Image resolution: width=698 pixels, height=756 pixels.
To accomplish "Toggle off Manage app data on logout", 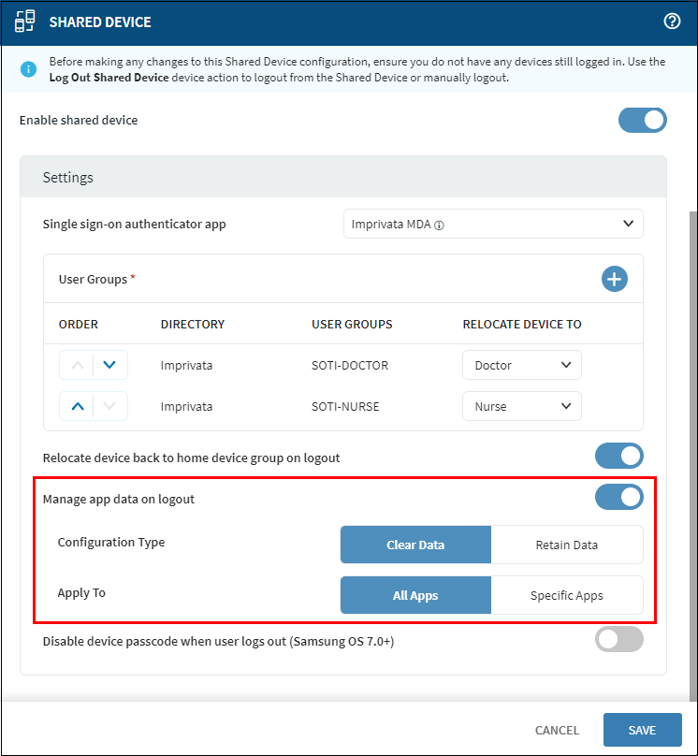I will pos(618,497).
